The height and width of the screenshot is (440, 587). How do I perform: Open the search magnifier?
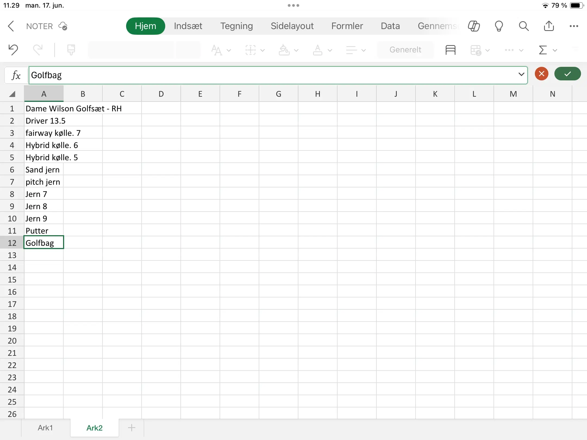click(524, 26)
